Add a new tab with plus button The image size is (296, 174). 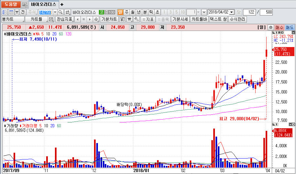click(62, 5)
